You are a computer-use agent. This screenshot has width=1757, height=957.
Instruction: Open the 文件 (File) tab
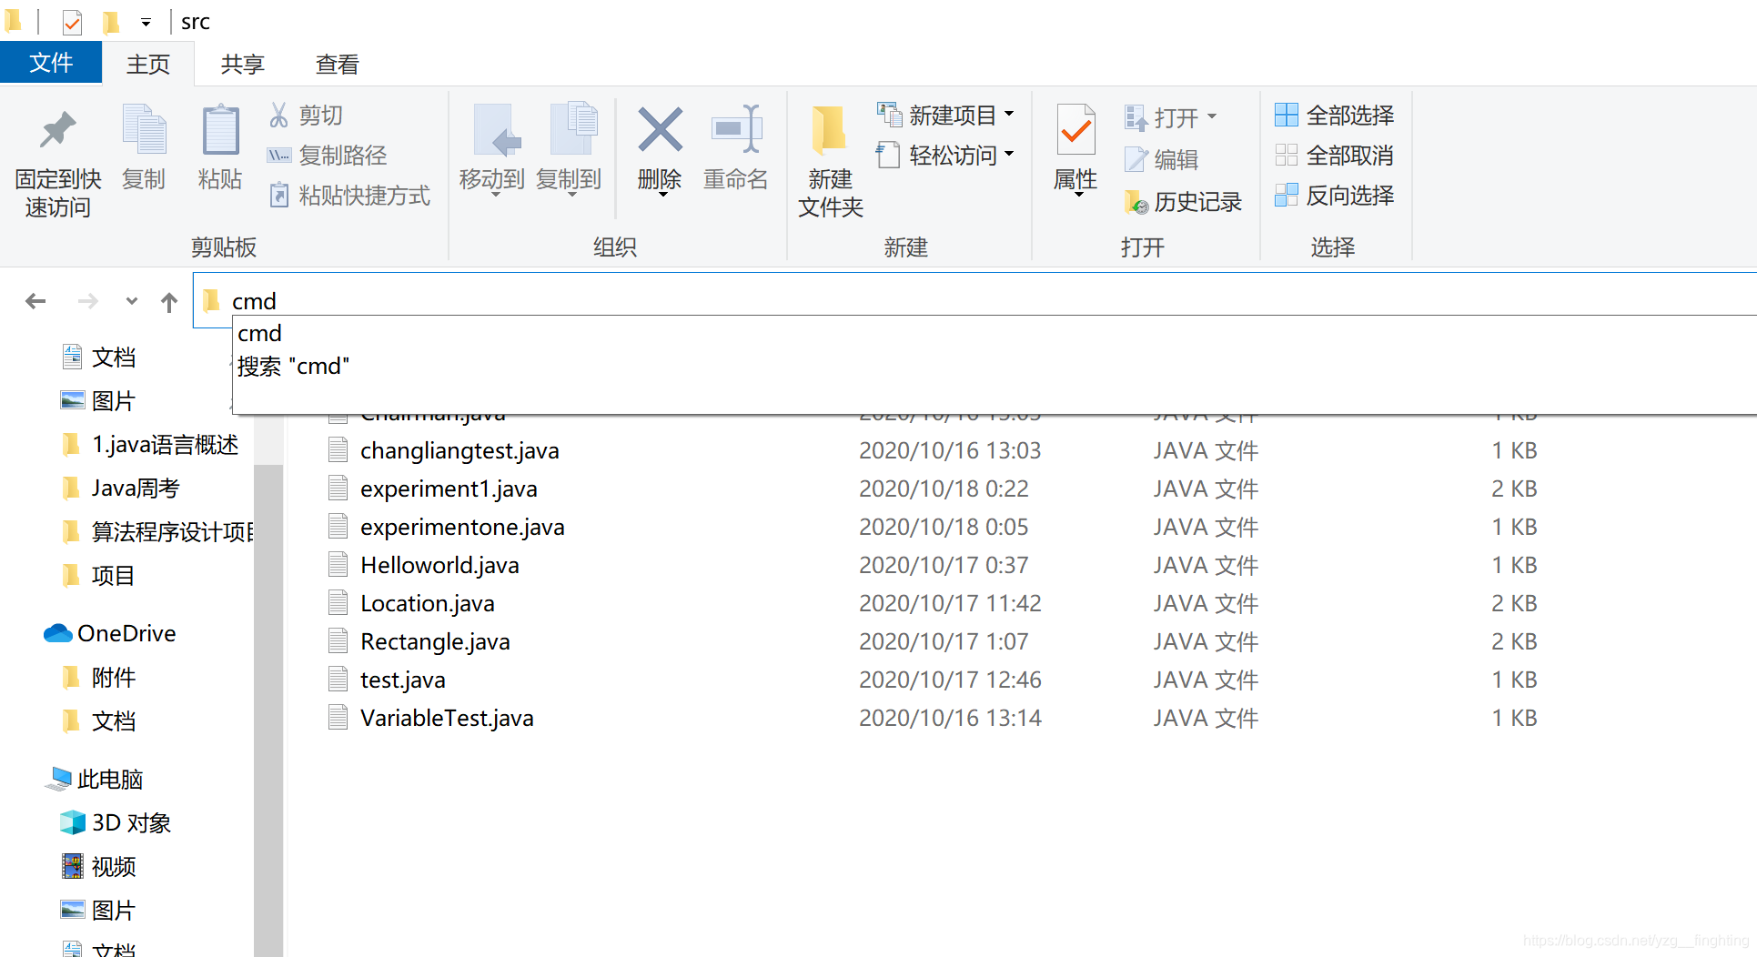51,63
